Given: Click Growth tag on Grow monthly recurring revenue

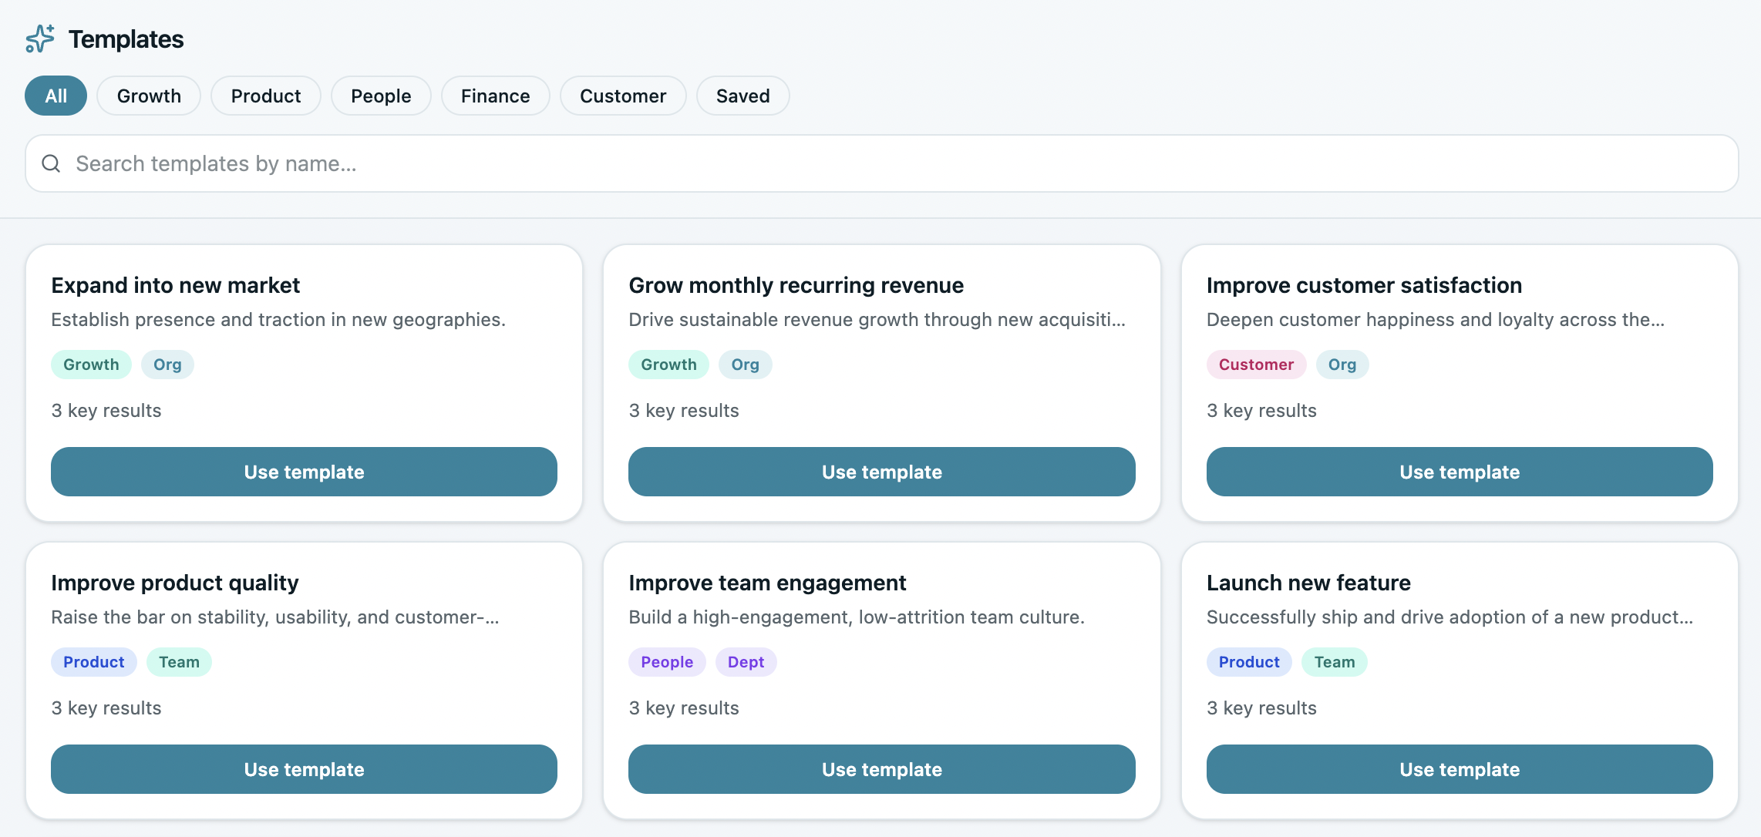Looking at the screenshot, I should pos(668,365).
